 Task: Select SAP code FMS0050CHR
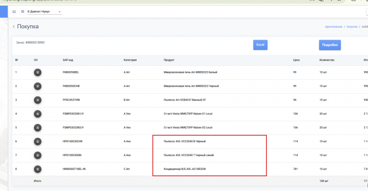click(71, 86)
